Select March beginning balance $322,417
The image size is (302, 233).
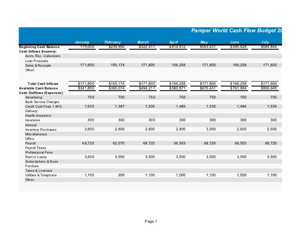[147, 47]
